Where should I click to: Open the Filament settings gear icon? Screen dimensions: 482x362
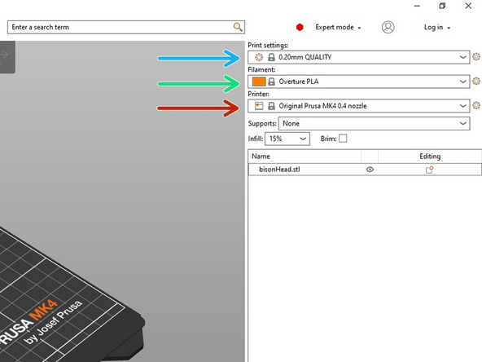click(x=476, y=81)
